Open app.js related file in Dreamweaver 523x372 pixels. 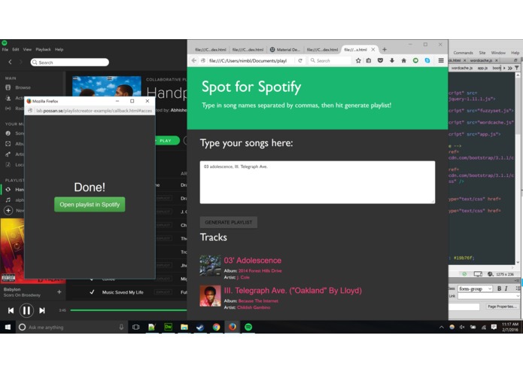(x=482, y=68)
